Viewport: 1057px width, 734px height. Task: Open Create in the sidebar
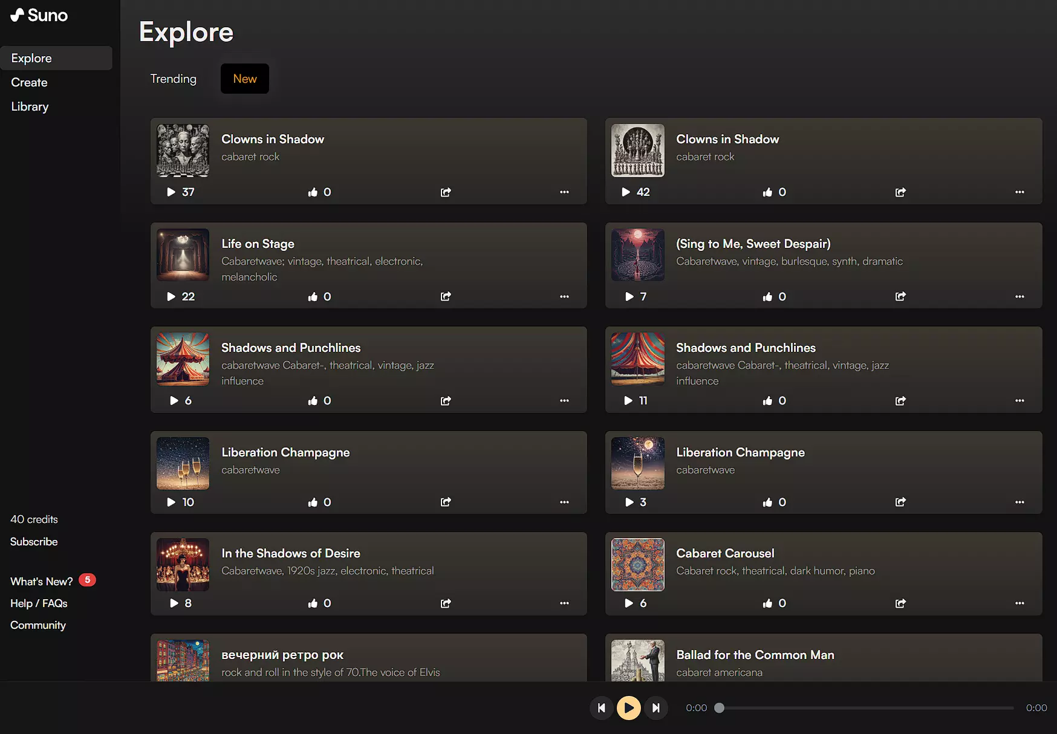coord(29,83)
